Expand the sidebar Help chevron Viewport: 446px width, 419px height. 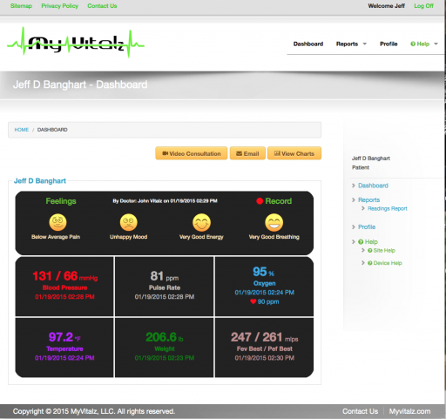point(354,241)
